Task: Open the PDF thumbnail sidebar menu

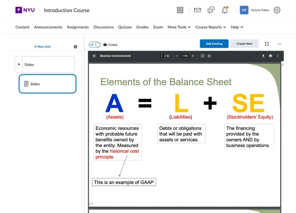Action: coord(94,56)
